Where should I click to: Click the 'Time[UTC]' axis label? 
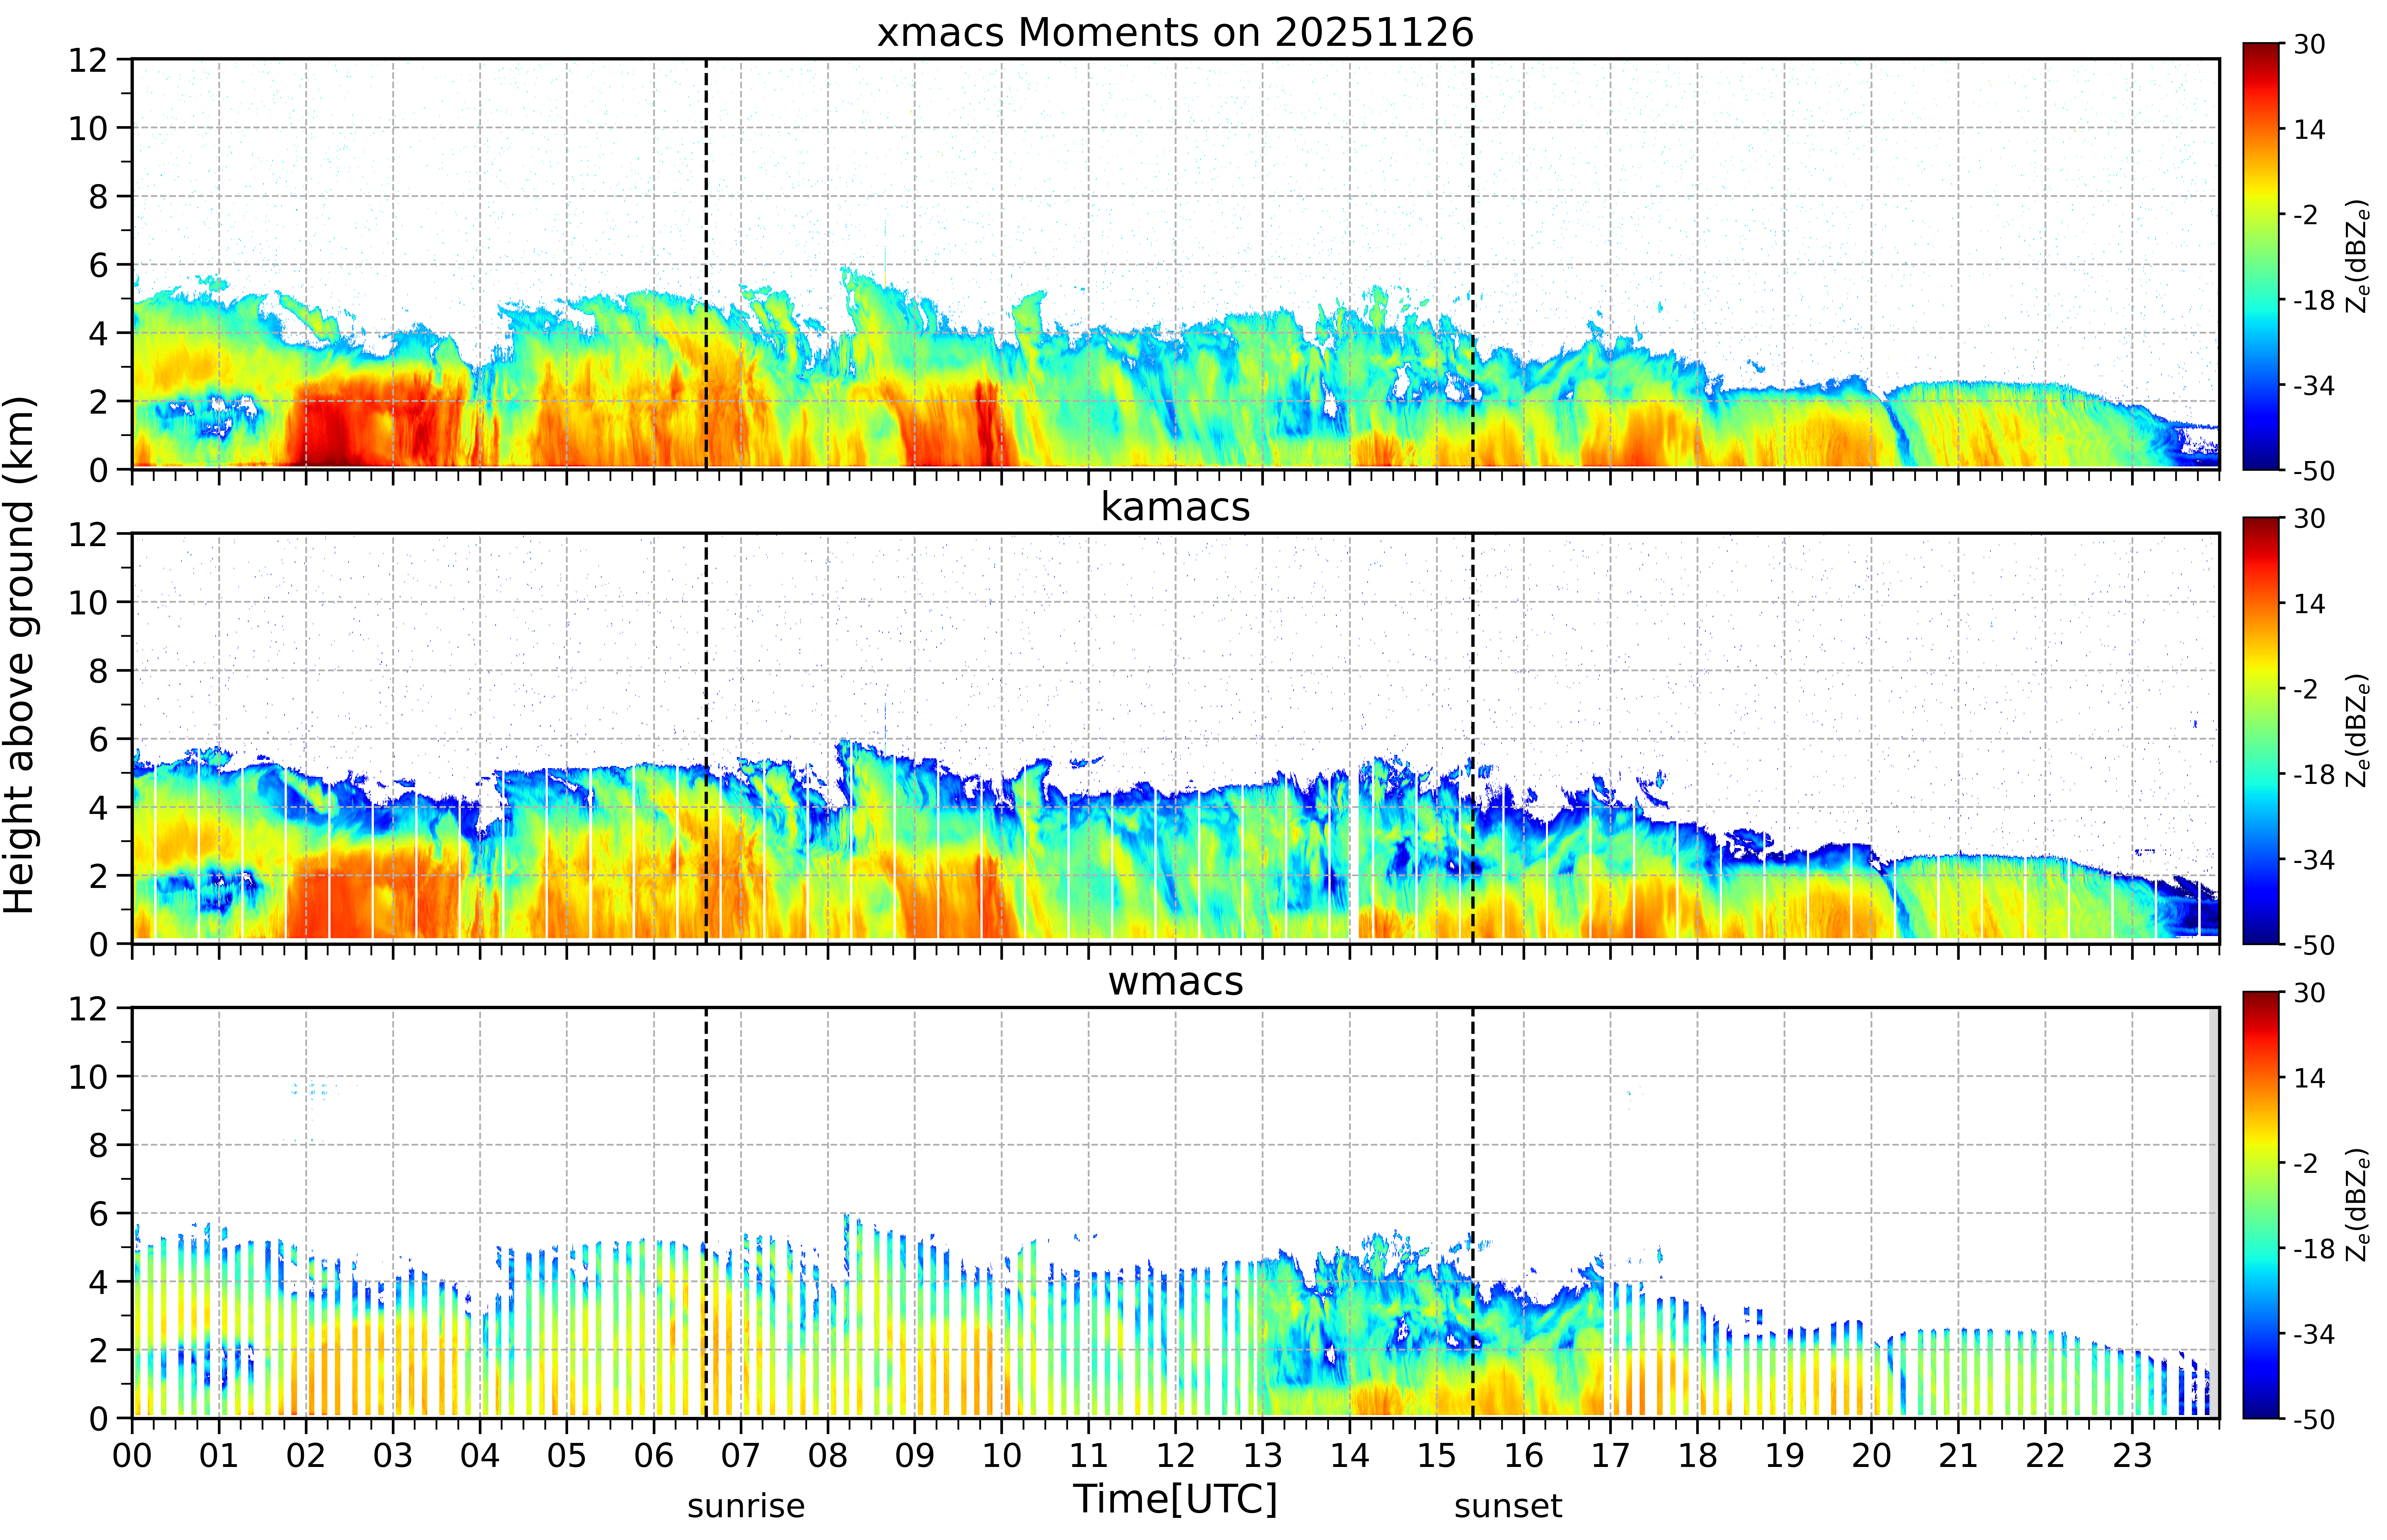tap(1175, 1499)
